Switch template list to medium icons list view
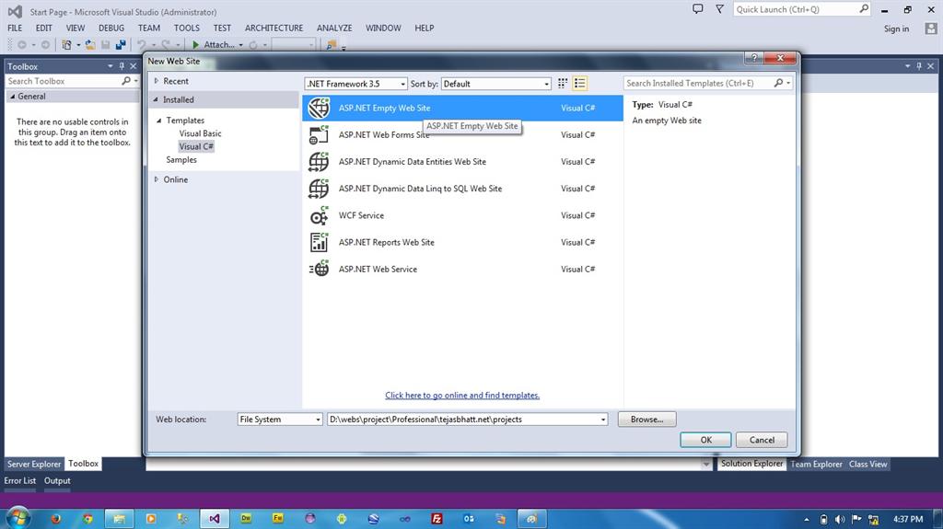The height and width of the screenshot is (529, 943). pyautogui.click(x=580, y=84)
